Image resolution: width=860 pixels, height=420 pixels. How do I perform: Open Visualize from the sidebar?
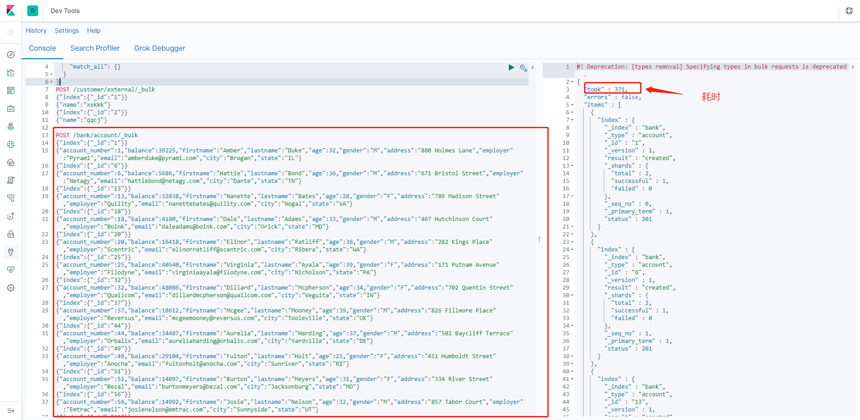[x=11, y=73]
